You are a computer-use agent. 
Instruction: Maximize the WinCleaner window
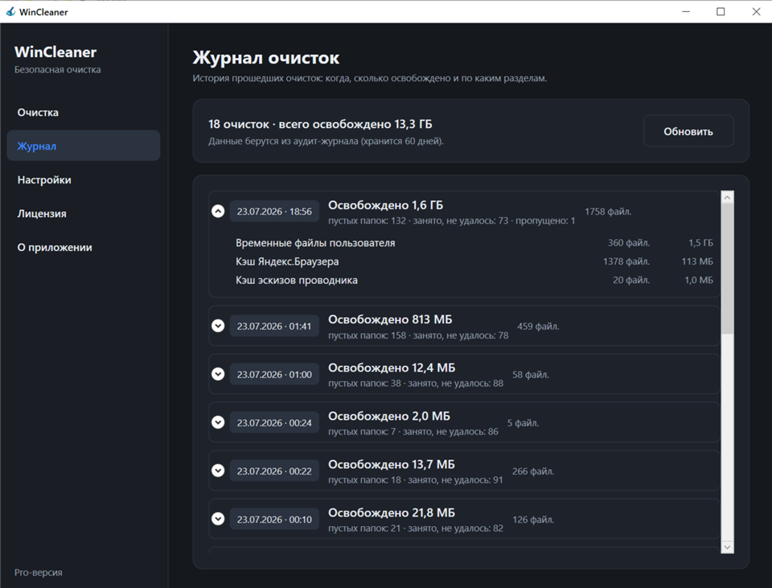[x=721, y=11]
